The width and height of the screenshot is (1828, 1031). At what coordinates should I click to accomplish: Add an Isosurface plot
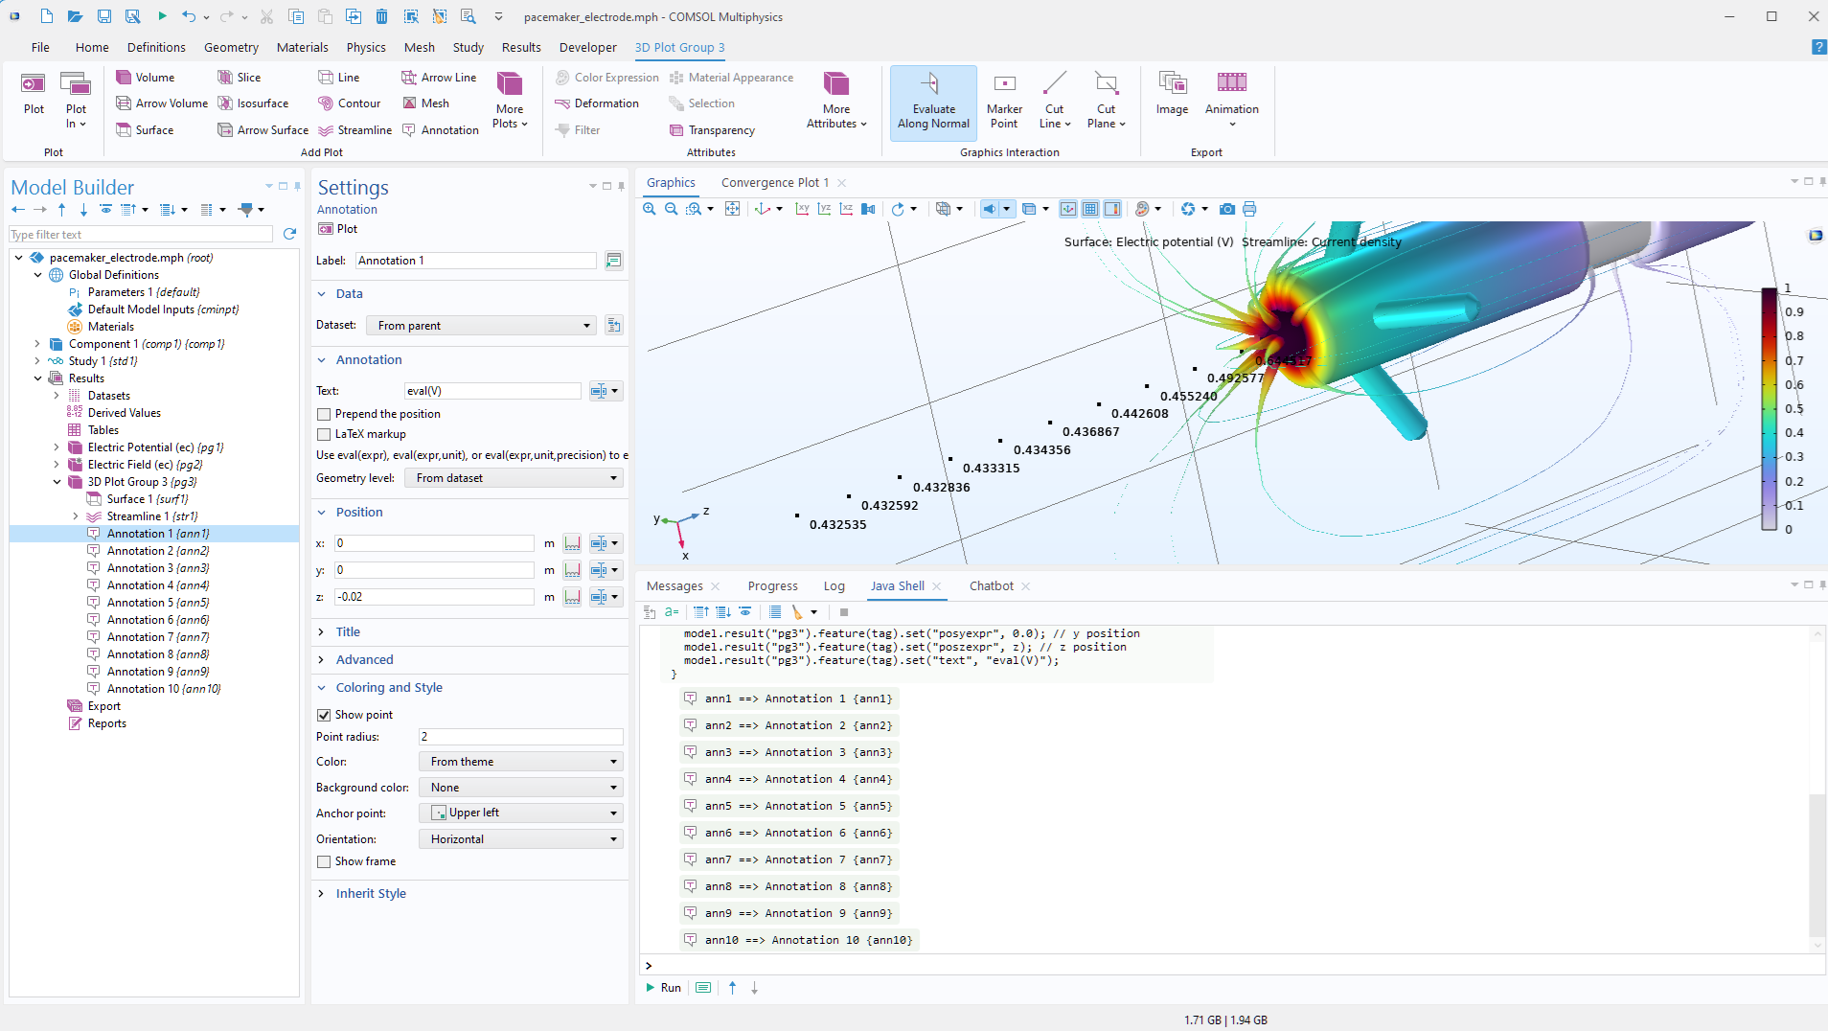[253, 103]
